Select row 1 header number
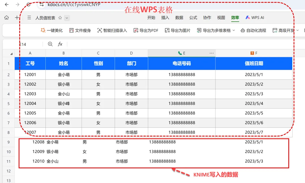305x183 pixels. click(8, 63)
